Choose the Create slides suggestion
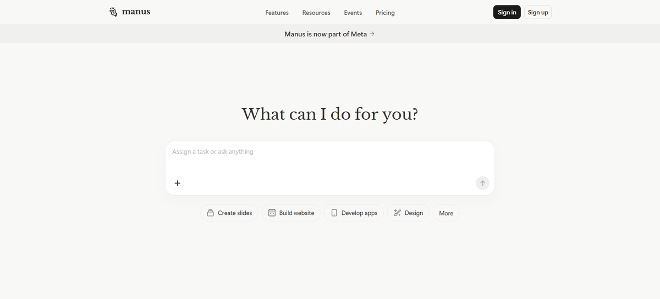This screenshot has height=299, width=660. click(x=229, y=213)
